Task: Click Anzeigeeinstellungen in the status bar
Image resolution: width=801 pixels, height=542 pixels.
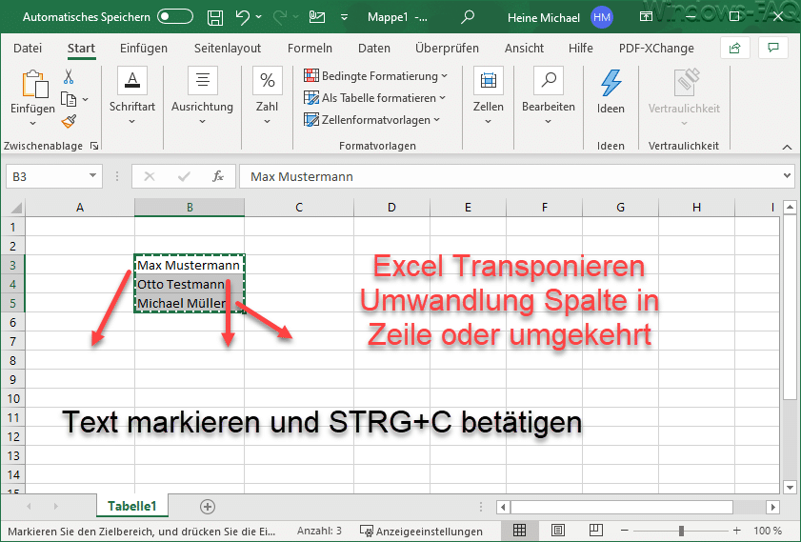Action: click(421, 532)
